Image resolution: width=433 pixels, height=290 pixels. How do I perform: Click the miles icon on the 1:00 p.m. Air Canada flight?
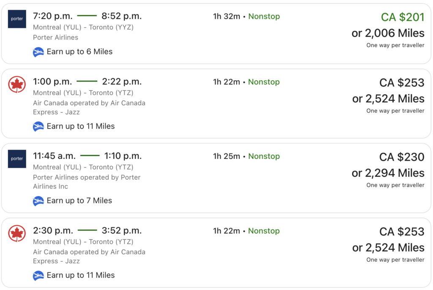click(x=38, y=126)
